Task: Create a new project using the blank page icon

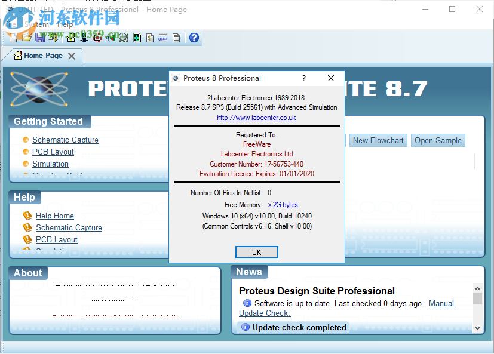Action: point(13,38)
